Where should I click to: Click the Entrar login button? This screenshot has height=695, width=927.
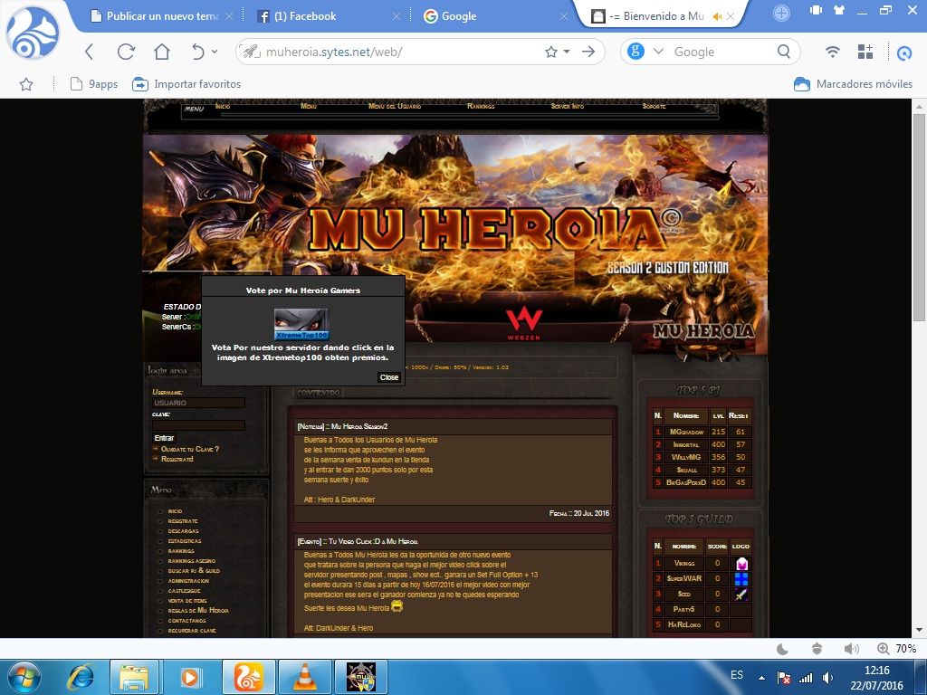pyautogui.click(x=164, y=438)
